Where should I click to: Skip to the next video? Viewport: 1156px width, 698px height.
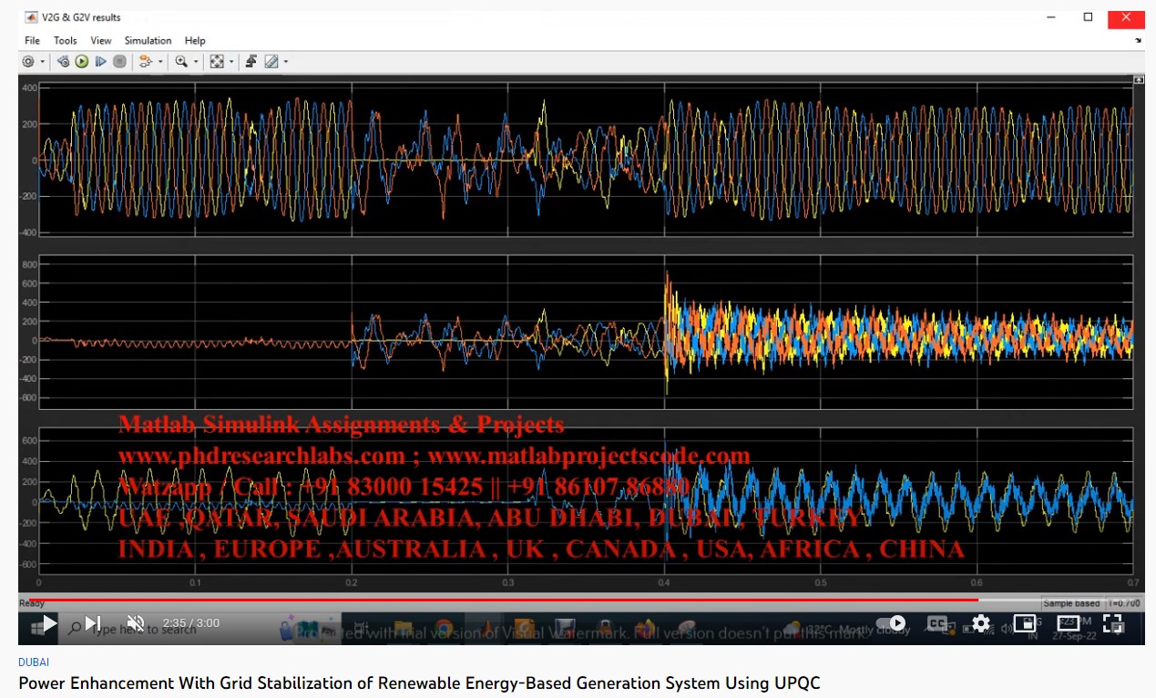[x=92, y=623]
